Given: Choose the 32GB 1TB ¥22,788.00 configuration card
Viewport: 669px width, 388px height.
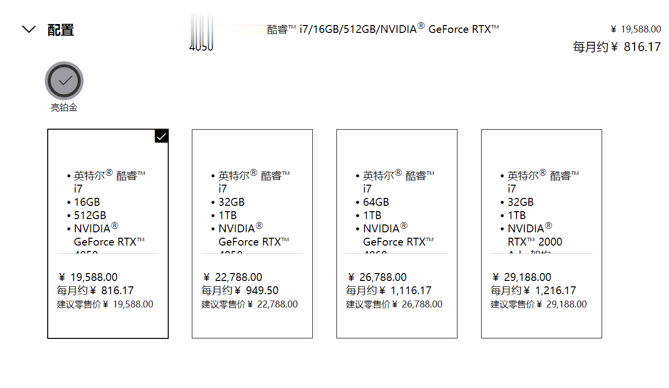Looking at the screenshot, I should click(x=252, y=234).
